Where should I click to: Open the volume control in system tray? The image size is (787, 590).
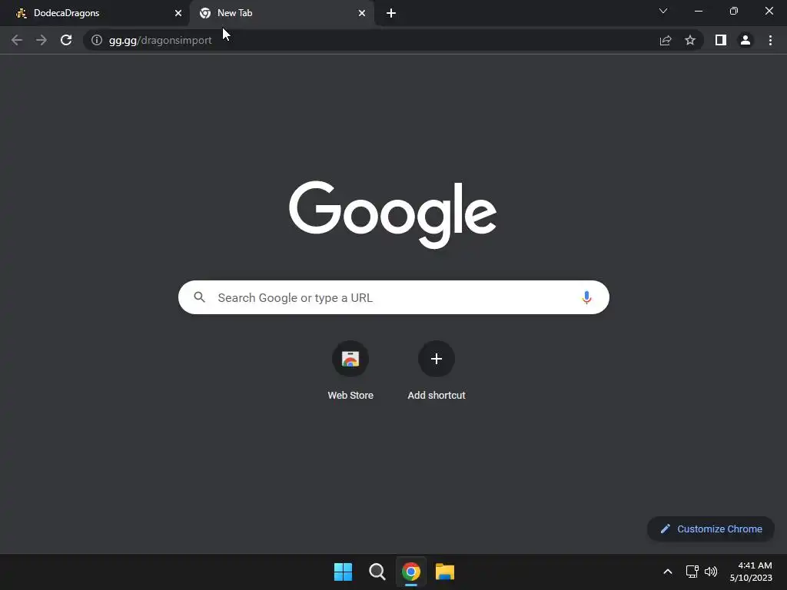(711, 572)
